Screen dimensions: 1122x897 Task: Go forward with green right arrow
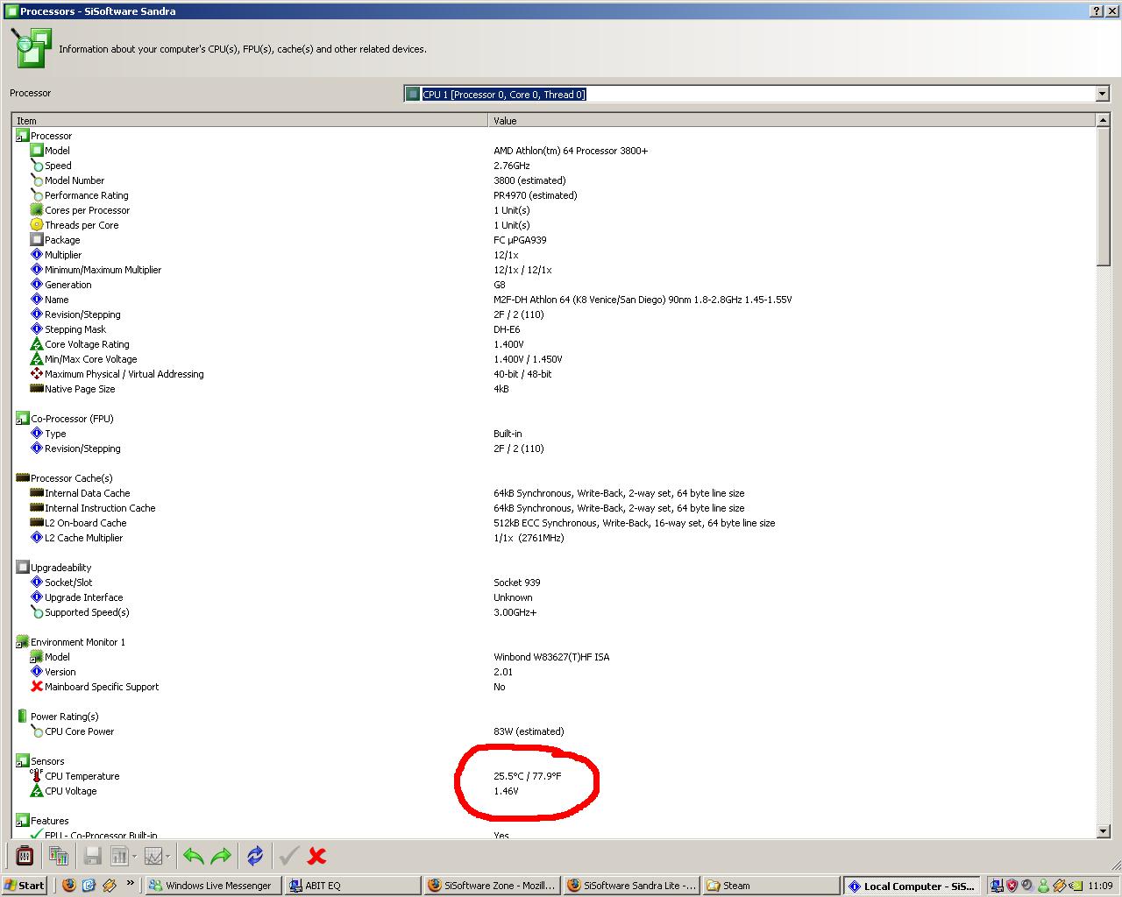pos(221,856)
